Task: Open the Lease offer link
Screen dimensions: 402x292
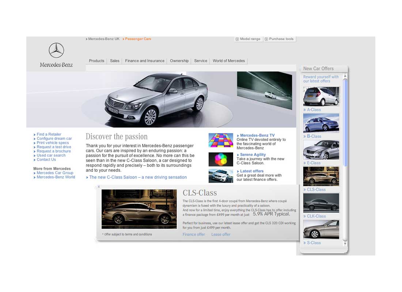Action: point(221,234)
